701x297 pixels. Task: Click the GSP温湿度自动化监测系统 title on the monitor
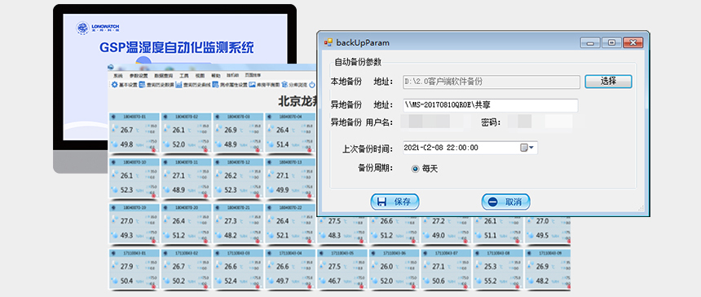tap(176, 47)
